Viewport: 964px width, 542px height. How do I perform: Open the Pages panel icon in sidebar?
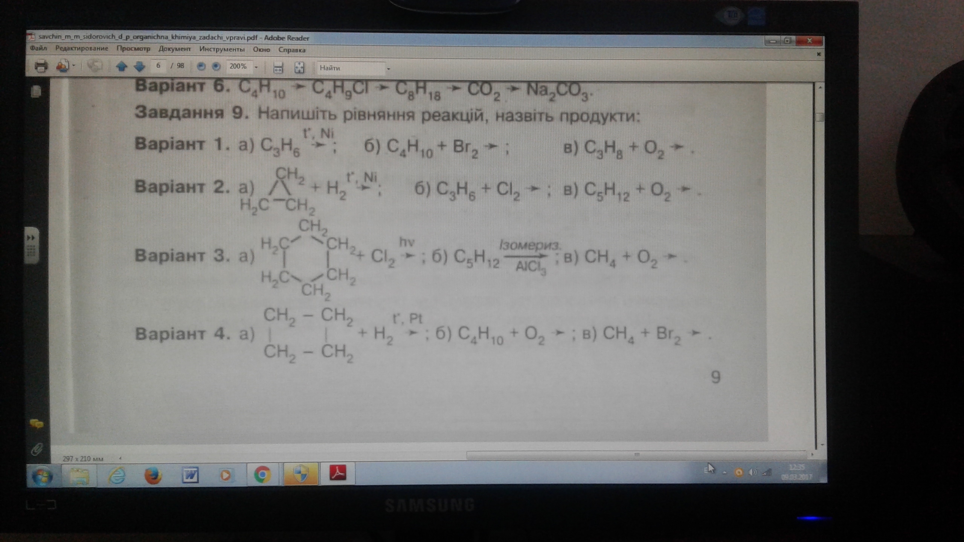pyautogui.click(x=36, y=91)
